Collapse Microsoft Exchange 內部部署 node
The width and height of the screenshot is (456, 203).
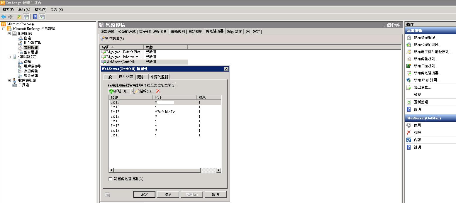[x=4, y=29]
